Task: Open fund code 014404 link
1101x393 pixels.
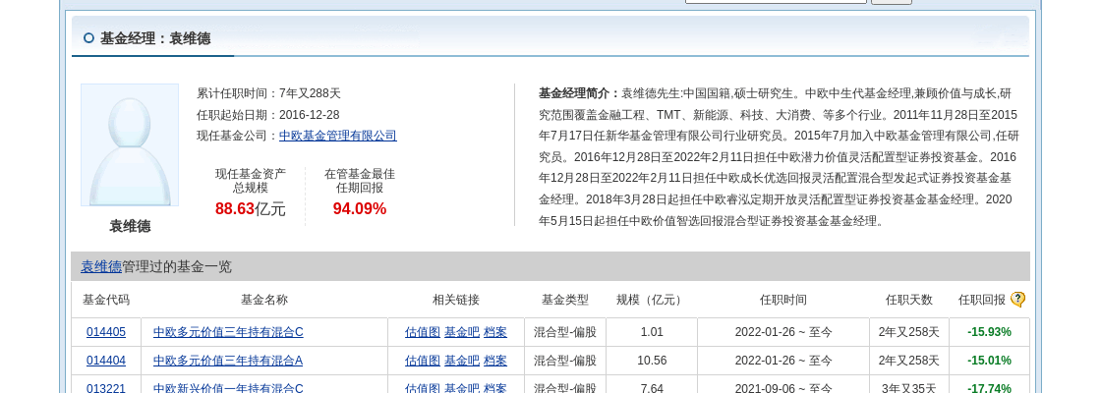Action: point(106,361)
